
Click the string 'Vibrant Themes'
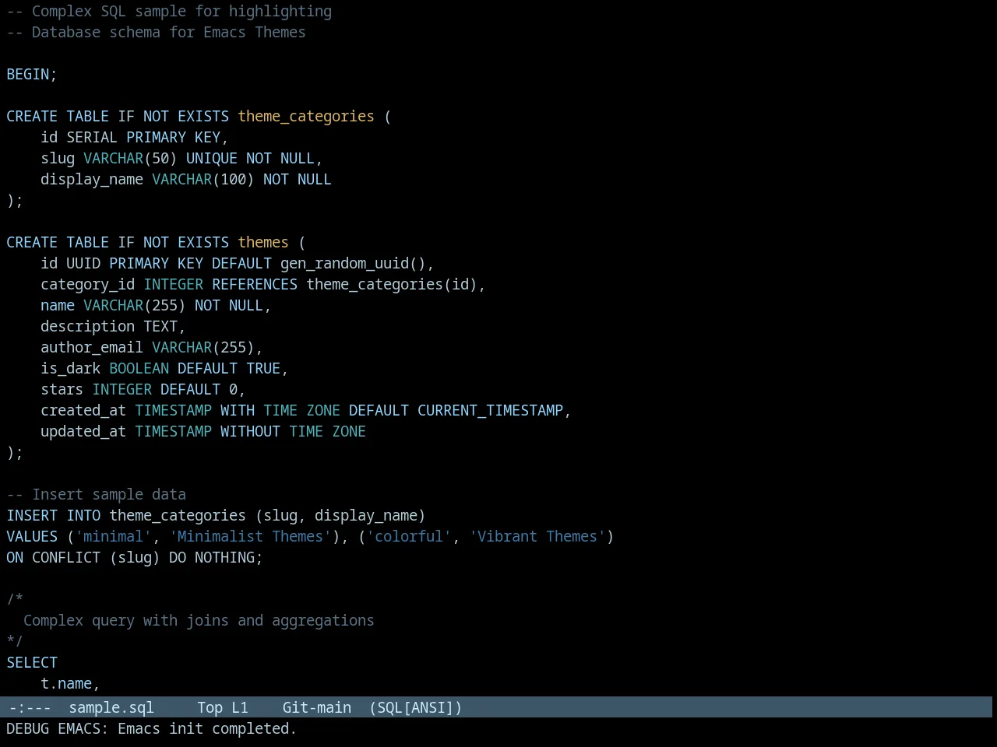(x=537, y=536)
